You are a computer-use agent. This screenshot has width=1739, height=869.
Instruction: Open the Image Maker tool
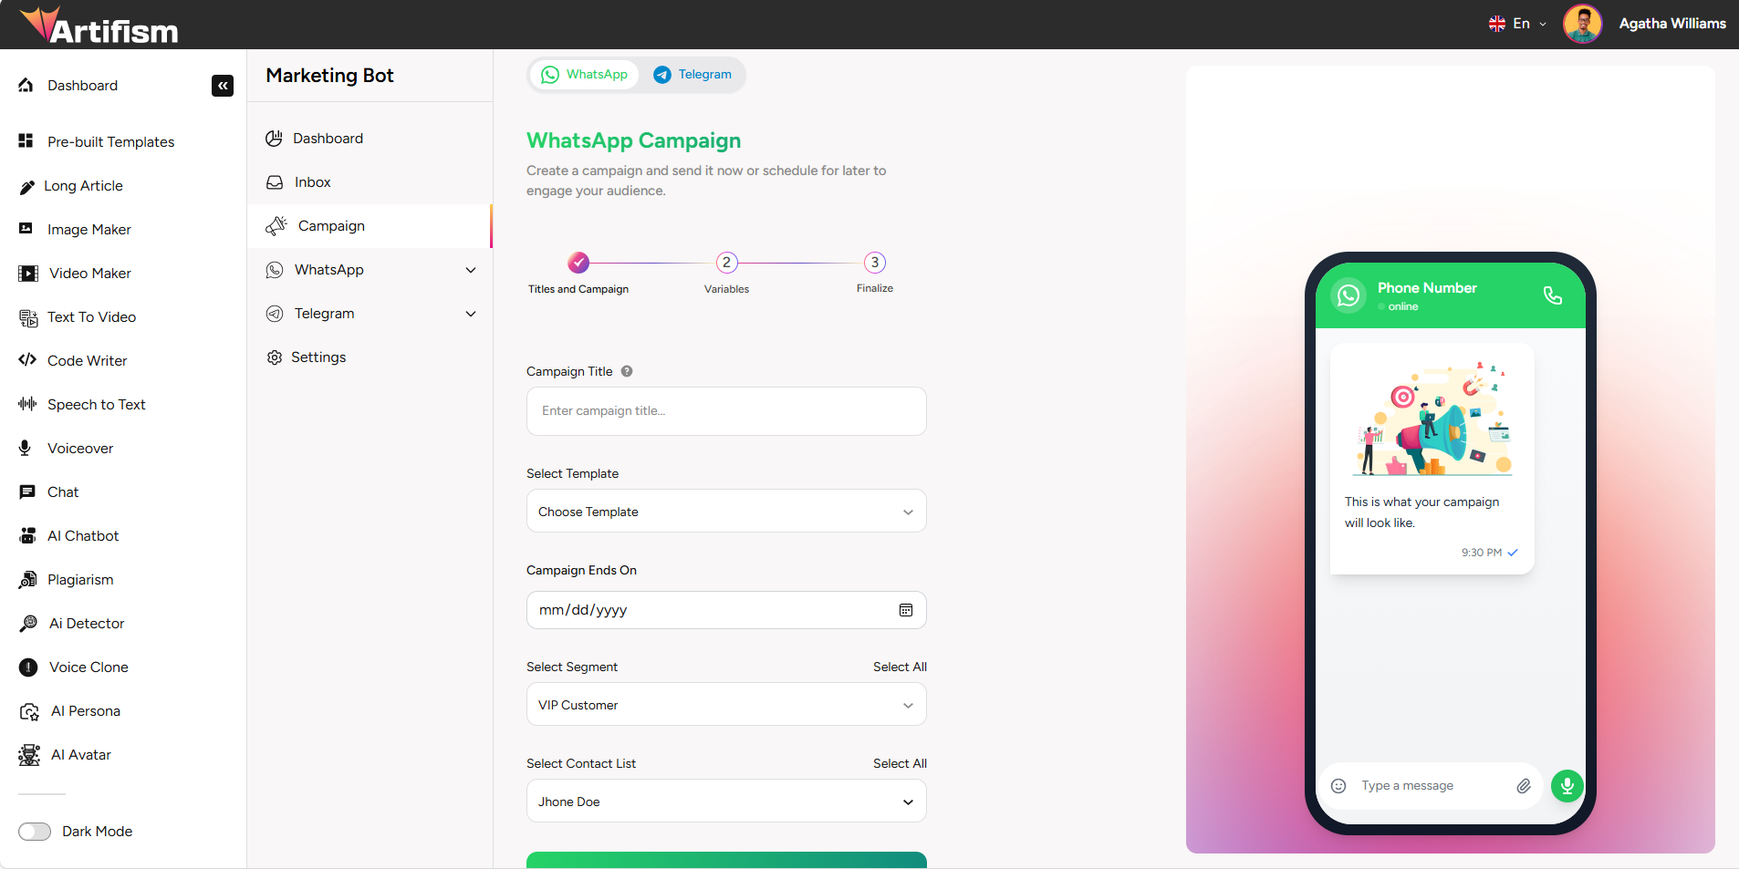point(89,229)
